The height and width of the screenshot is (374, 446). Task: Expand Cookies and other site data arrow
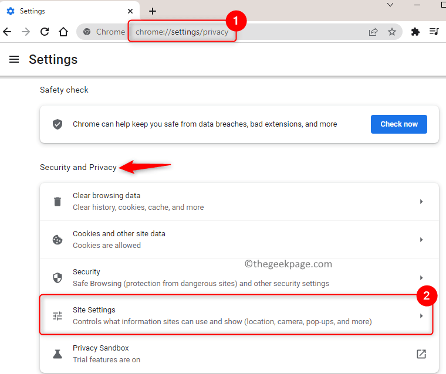(x=421, y=240)
